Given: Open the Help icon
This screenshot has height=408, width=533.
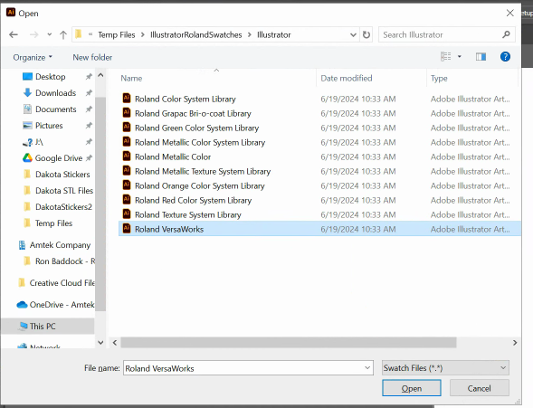Looking at the screenshot, I should click(505, 56).
